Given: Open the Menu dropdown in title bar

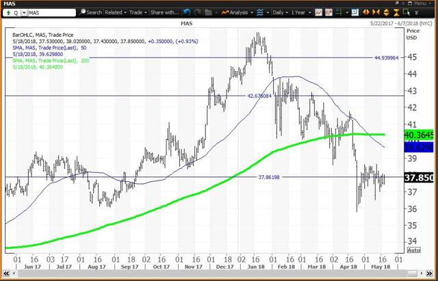Looking at the screenshot, I should [422, 3].
